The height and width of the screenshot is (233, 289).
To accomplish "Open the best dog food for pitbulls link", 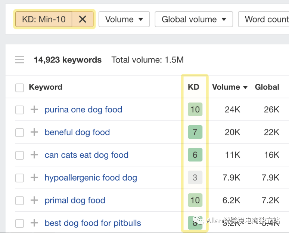I will coord(93,223).
